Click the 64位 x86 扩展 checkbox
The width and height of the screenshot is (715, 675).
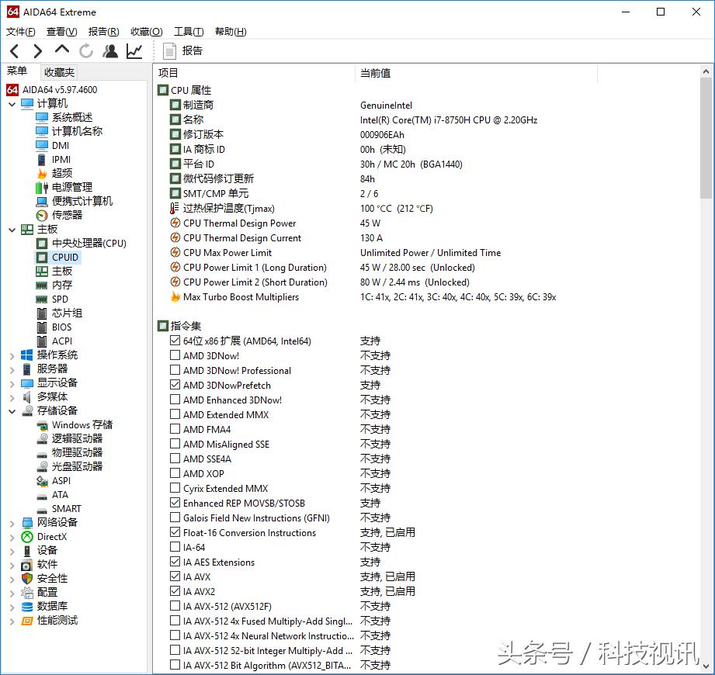(x=175, y=341)
